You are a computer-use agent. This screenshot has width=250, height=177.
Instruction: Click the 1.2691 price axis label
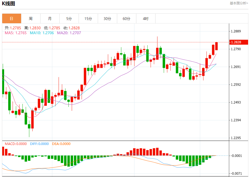pos(236,67)
